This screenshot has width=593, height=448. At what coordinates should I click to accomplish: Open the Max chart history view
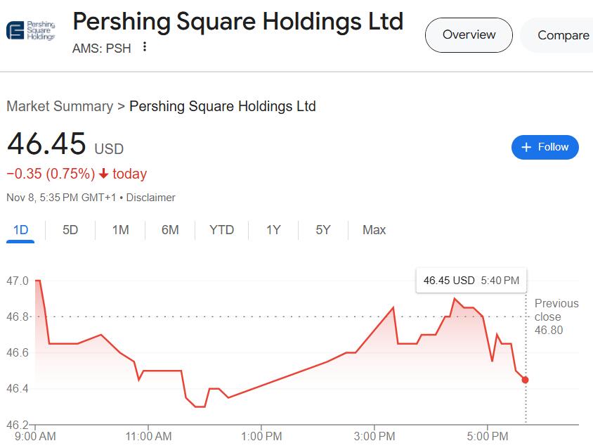coord(373,230)
